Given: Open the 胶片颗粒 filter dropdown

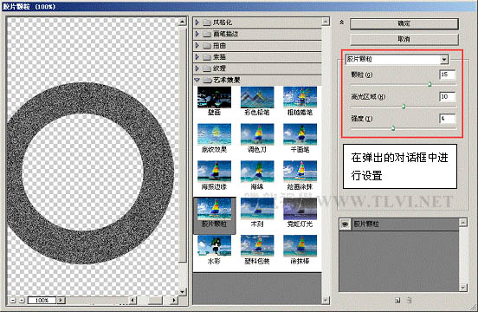Looking at the screenshot, I should pos(444,59).
